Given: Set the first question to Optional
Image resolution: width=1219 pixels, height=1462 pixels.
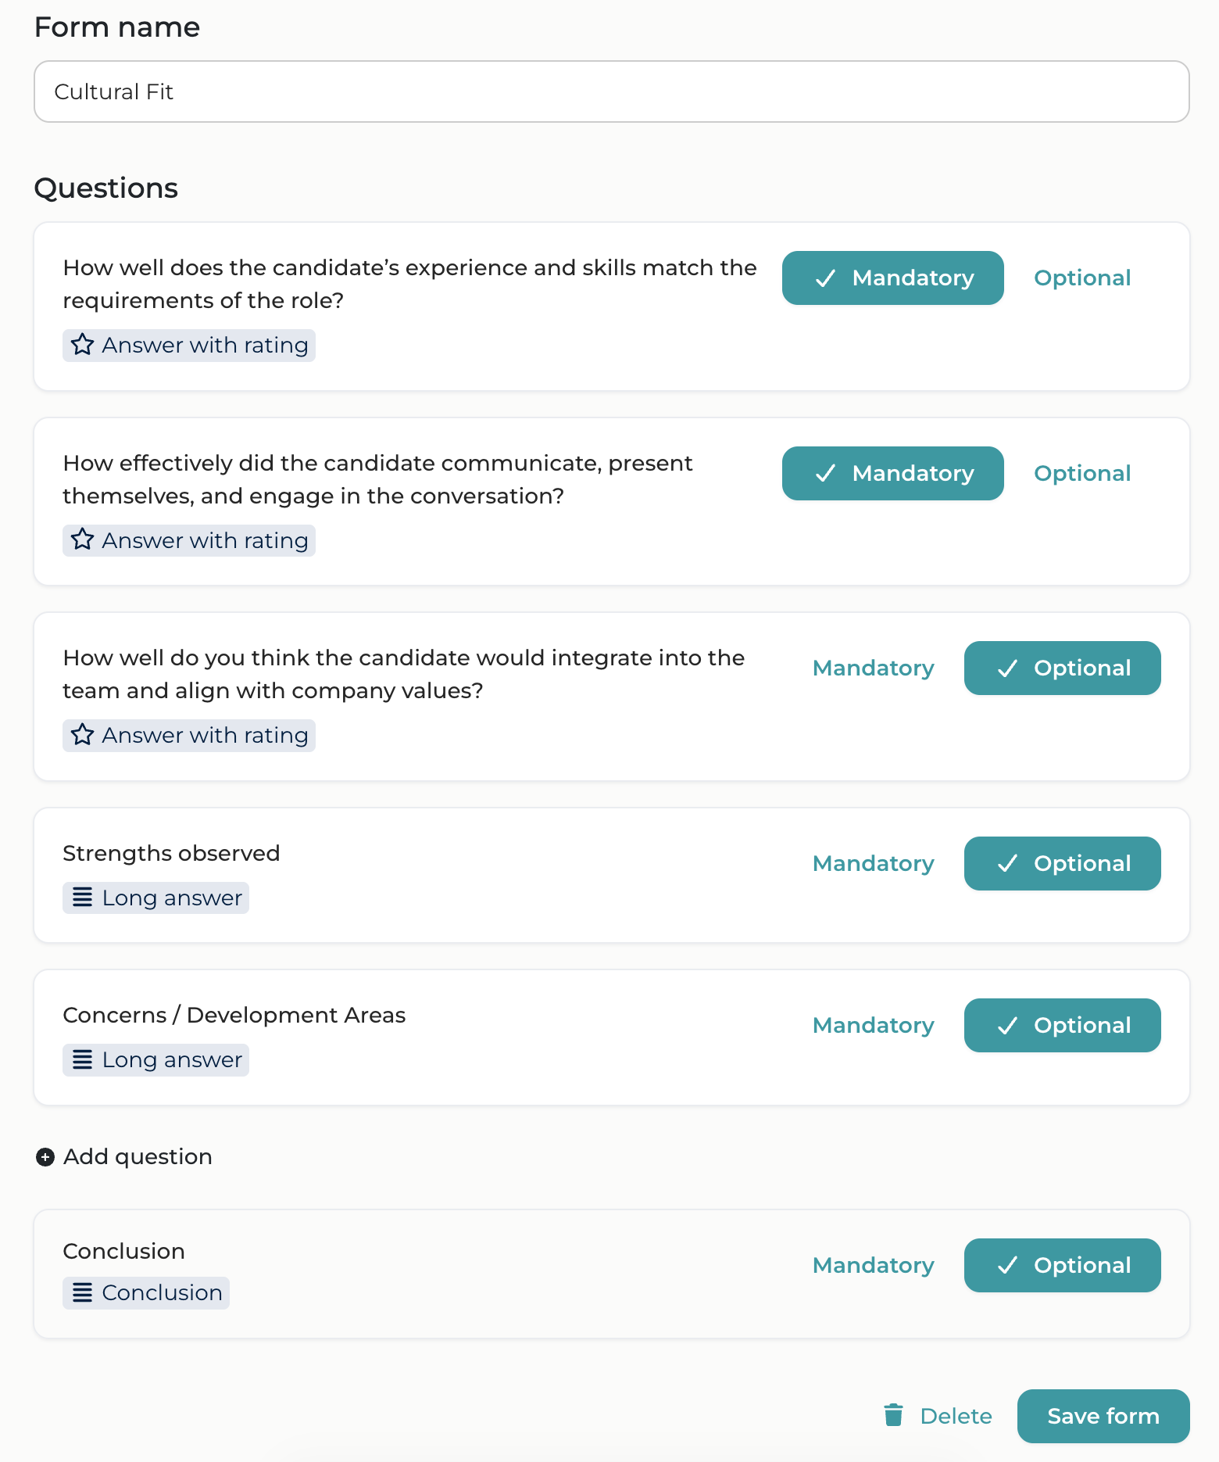Looking at the screenshot, I should 1082,278.
